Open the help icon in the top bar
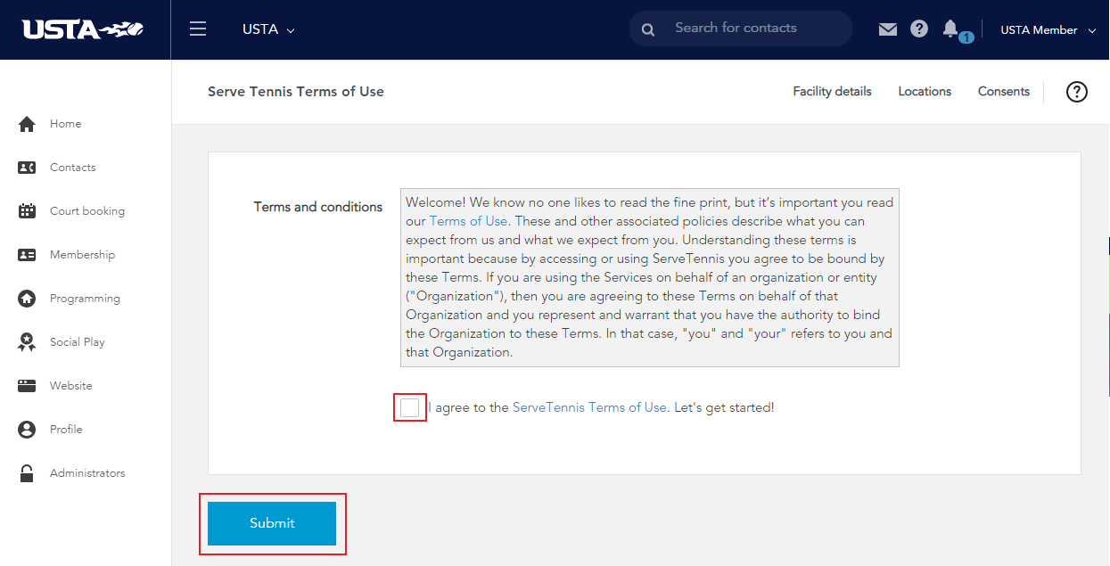Image resolution: width=1110 pixels, height=566 pixels. pyautogui.click(x=919, y=29)
